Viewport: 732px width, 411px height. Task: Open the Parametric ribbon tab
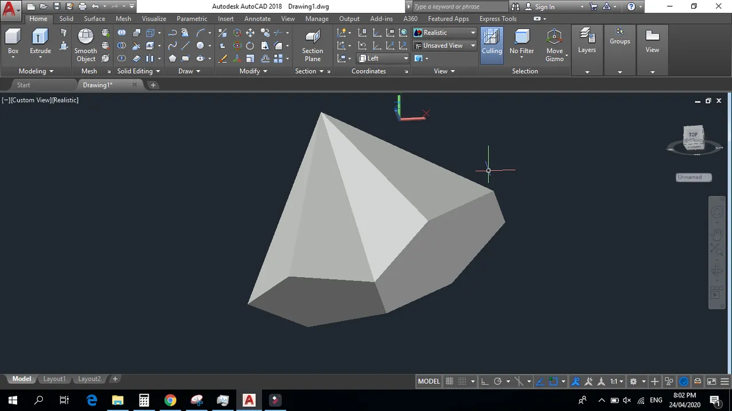pyautogui.click(x=192, y=19)
